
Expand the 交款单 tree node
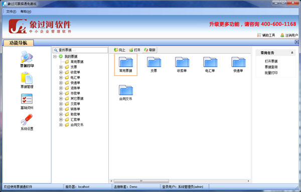[61, 104]
